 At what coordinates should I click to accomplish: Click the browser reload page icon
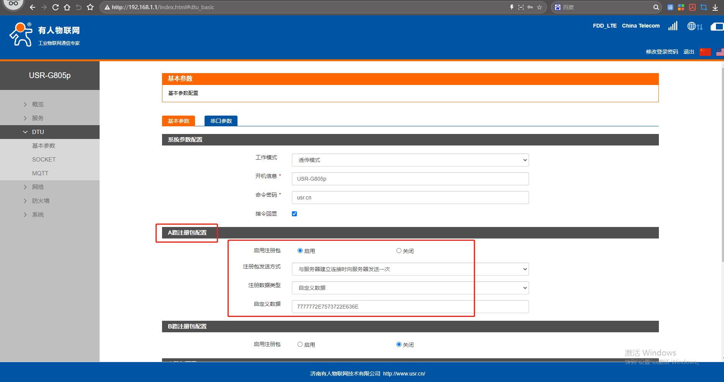(56, 7)
